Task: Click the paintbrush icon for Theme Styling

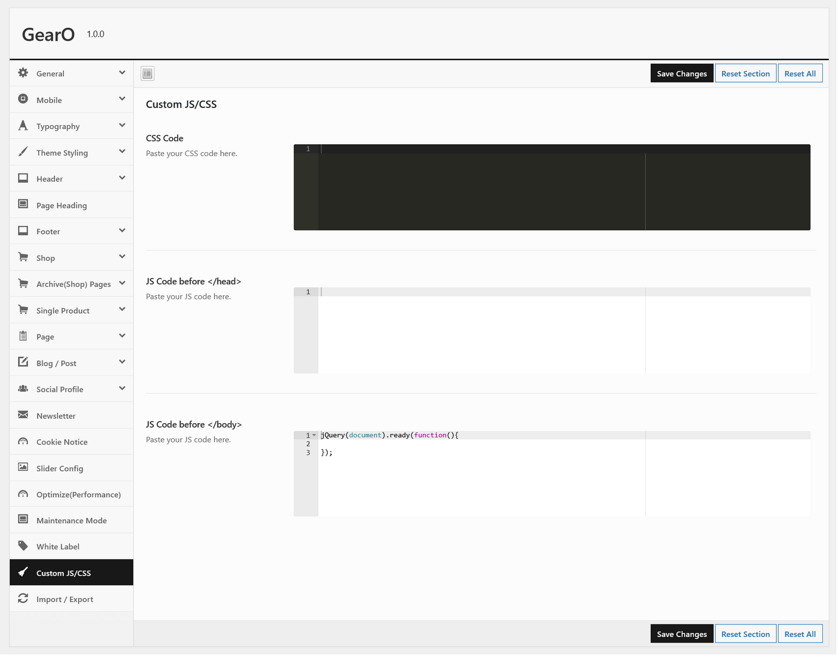Action: (23, 152)
